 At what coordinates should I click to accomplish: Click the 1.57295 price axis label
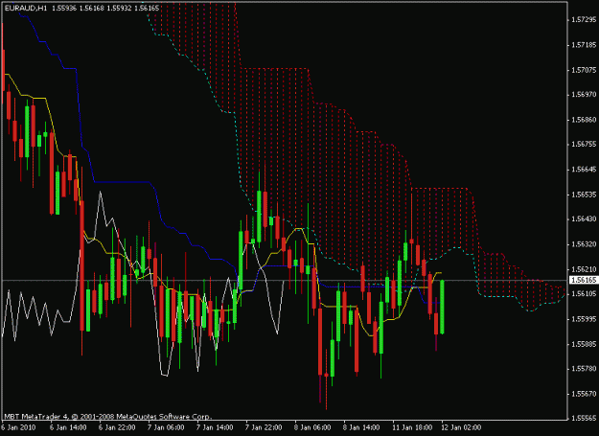click(584, 20)
